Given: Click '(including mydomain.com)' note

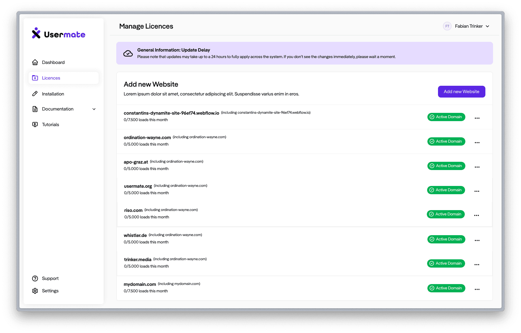Looking at the screenshot, I should pos(179,284).
